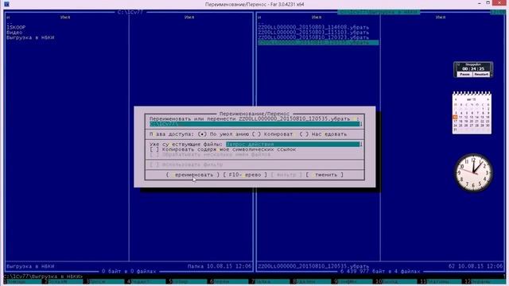This screenshot has height=286, width=509.
Task: Click stopwatch widget time display 00:24:25
Action: [x=473, y=69]
